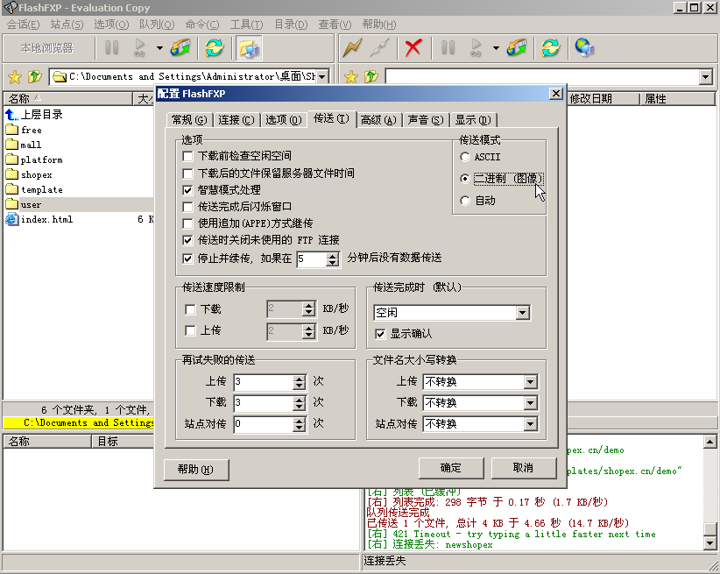This screenshot has width=720, height=574.
Task: Click the 名称 column header in local pane
Action: pos(68,98)
